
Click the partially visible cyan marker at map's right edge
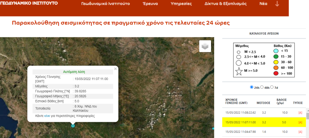(213, 129)
